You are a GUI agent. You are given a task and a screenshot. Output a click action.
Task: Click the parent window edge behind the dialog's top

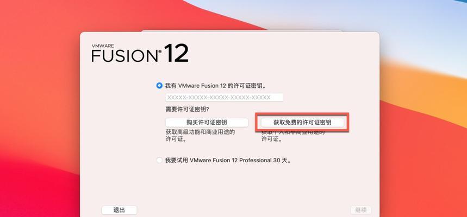241,30
